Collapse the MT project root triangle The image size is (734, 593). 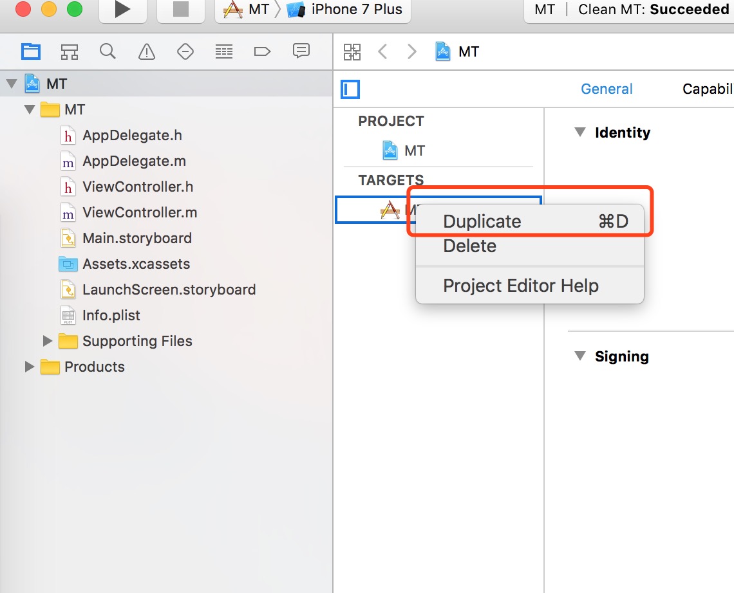[12, 84]
